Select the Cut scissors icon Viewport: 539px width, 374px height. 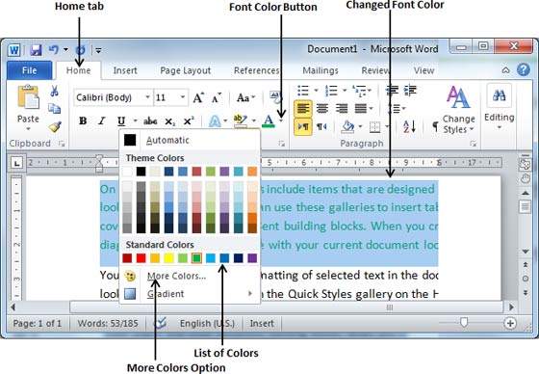click(x=54, y=92)
